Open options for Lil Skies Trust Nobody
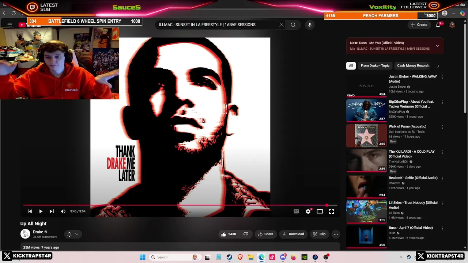Viewport: 468px width, 263px height. point(442,203)
